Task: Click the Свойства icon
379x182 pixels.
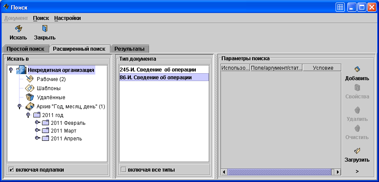Action: (357, 88)
